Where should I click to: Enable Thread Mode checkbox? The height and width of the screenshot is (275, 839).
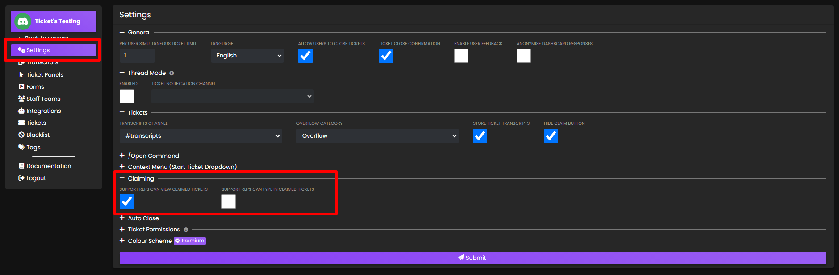tap(127, 96)
